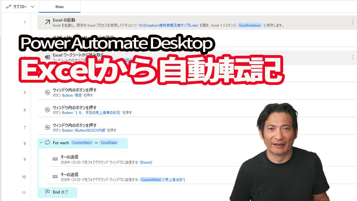The height and width of the screenshot is (201, 357).
Task: Open the file path 'D:\Dropbox\推移表概況書サンプル.xlsx' link
Action: (168, 25)
